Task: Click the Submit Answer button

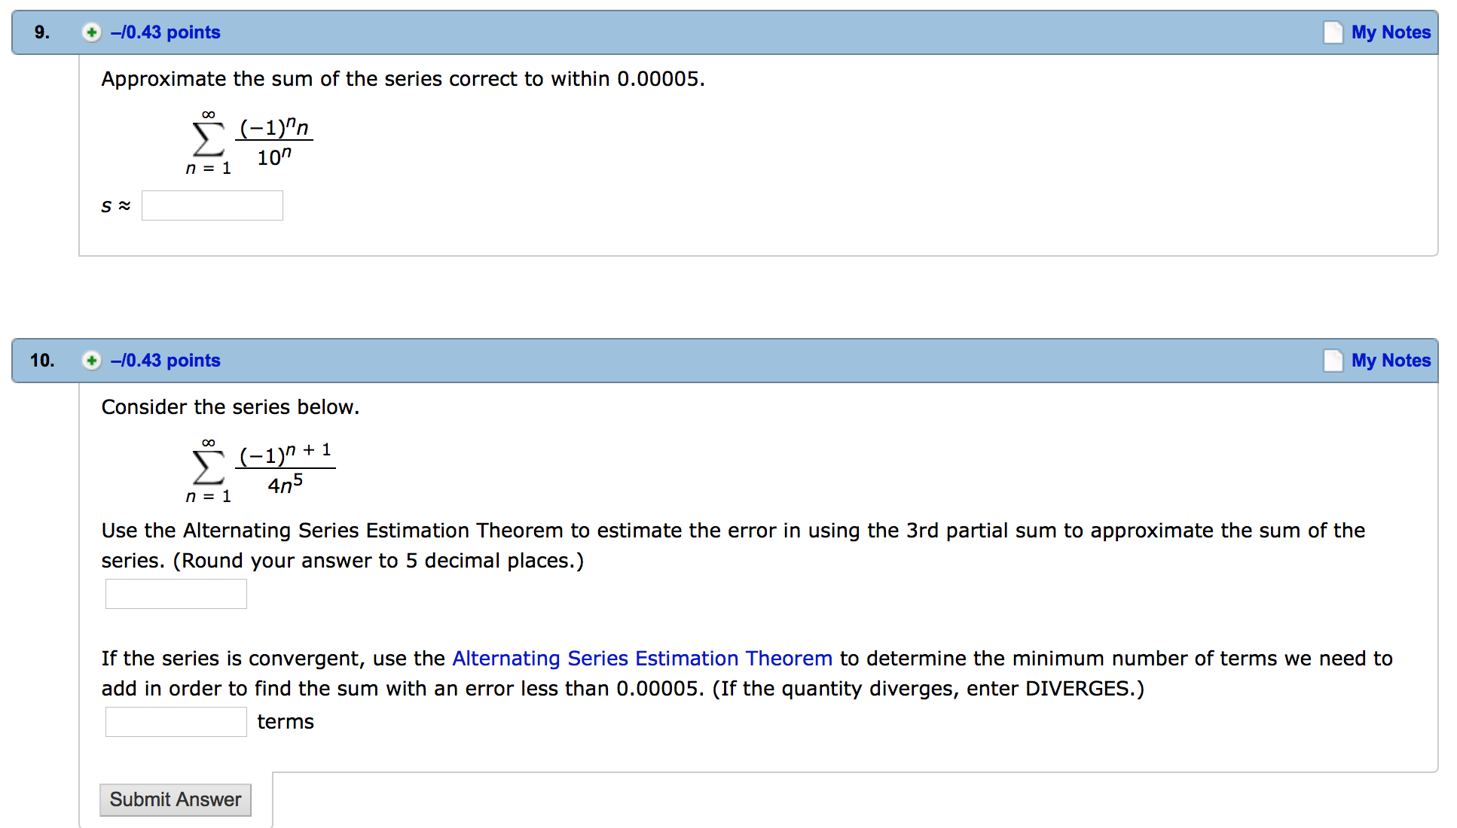Action: click(175, 799)
